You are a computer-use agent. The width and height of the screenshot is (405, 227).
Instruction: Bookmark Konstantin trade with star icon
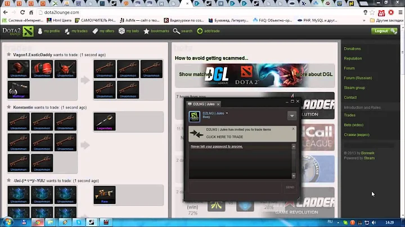click(x=9, y=107)
